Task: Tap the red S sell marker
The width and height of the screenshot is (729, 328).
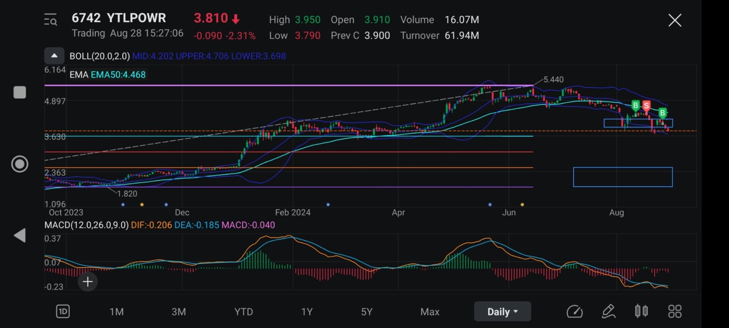Action: (646, 106)
